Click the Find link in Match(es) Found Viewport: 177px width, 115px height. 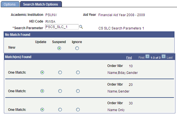point(129,57)
